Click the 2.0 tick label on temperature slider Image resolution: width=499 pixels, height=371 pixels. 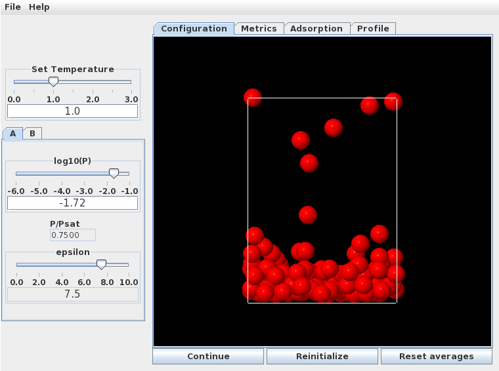pyautogui.click(x=93, y=100)
